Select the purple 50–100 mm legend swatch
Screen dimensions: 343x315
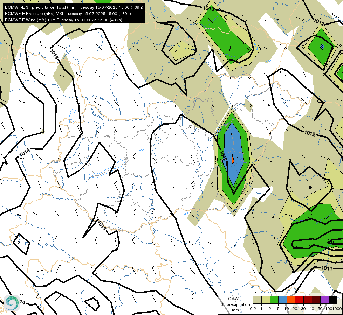(325, 300)
